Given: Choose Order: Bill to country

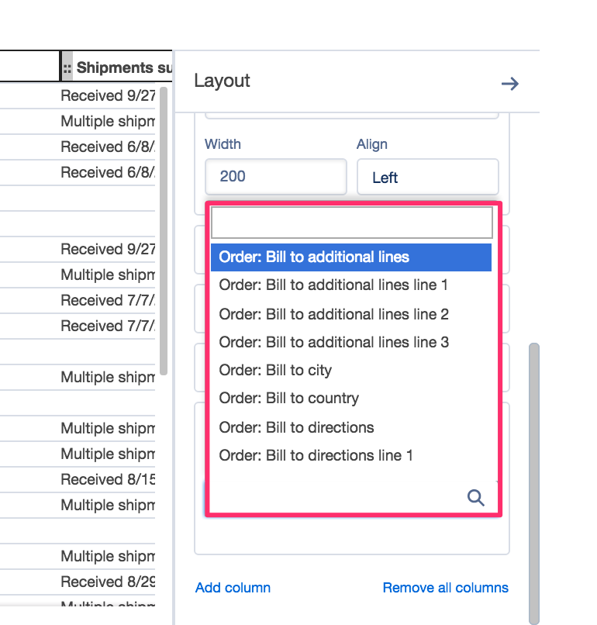Looking at the screenshot, I should (x=289, y=399).
